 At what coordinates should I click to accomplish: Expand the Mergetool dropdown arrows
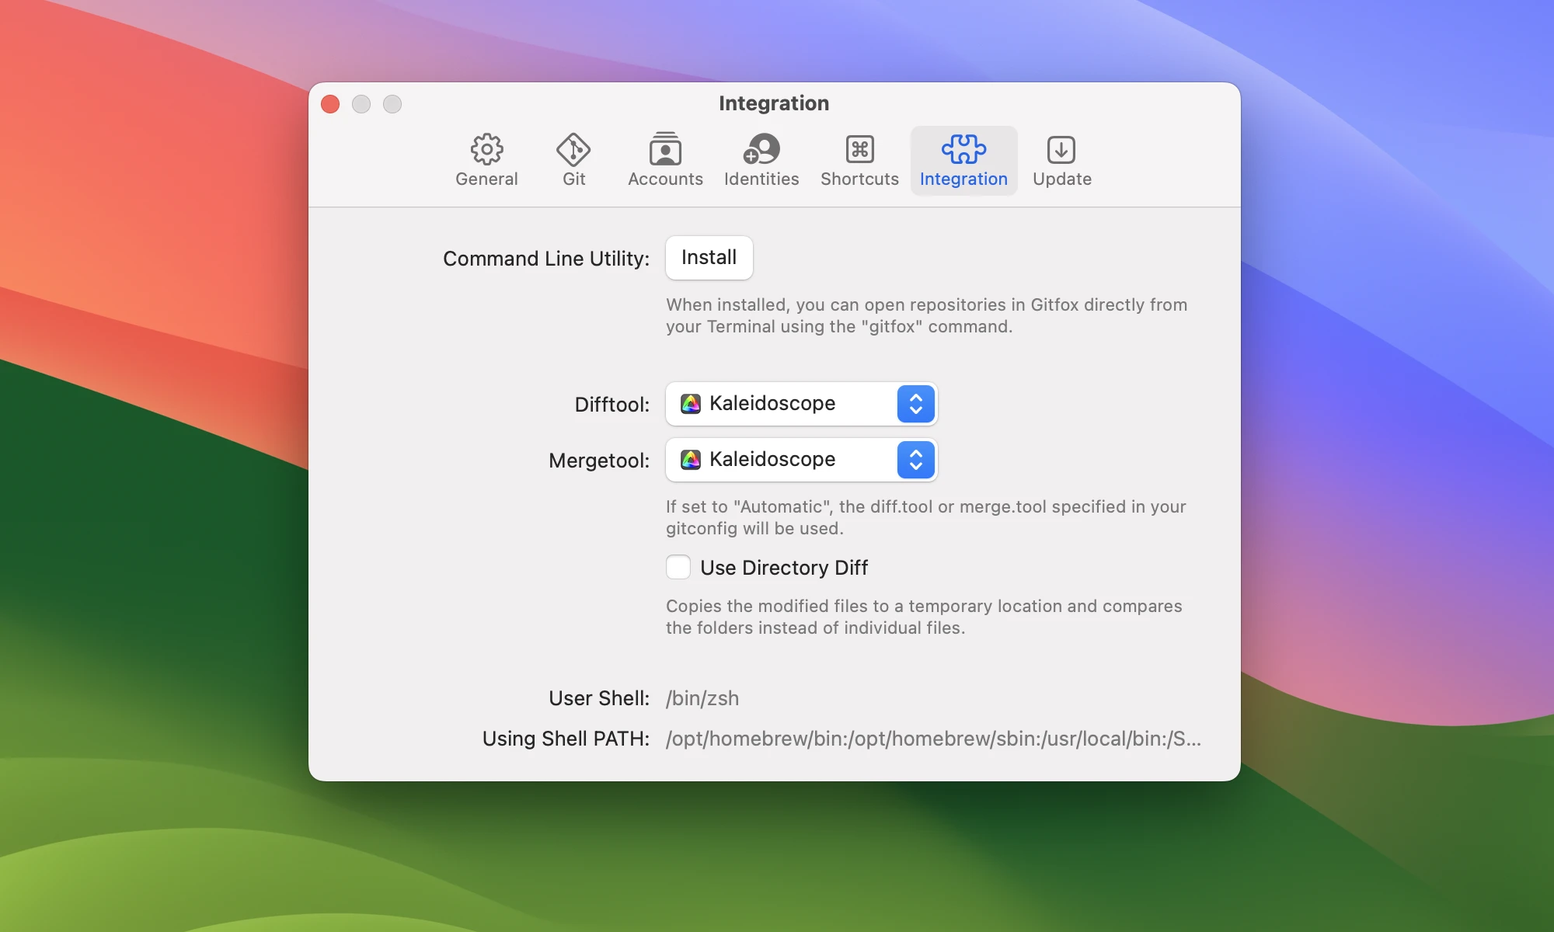pyautogui.click(x=915, y=460)
